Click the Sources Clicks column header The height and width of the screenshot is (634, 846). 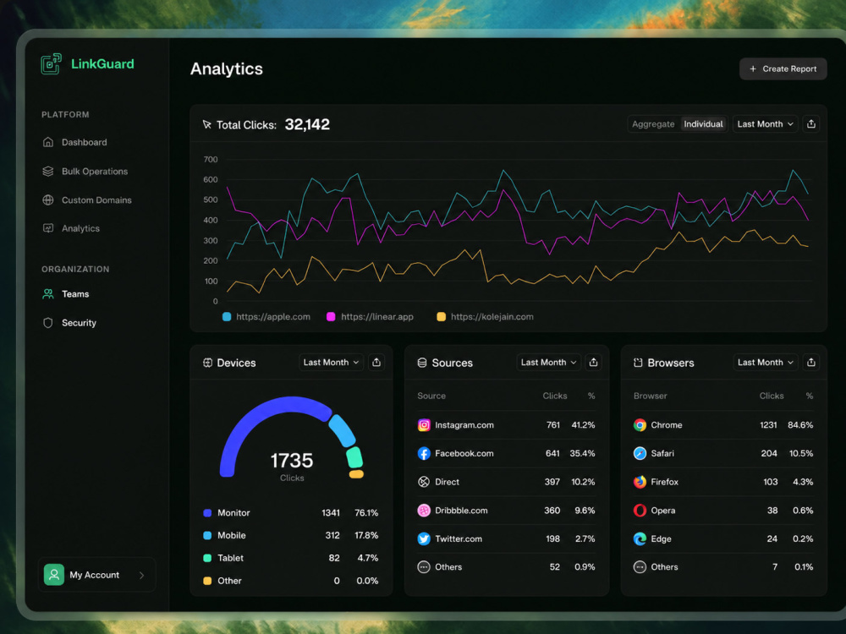(x=555, y=396)
